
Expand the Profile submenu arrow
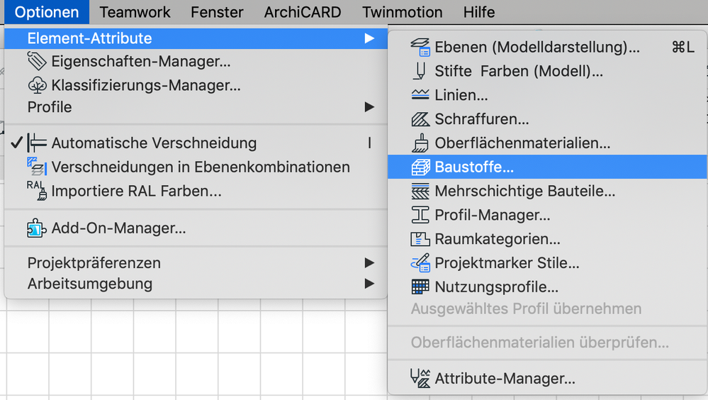pyautogui.click(x=369, y=107)
